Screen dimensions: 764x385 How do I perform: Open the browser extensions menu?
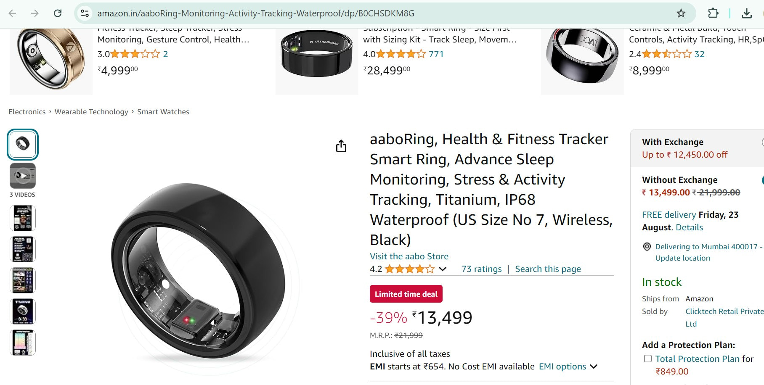pos(713,13)
